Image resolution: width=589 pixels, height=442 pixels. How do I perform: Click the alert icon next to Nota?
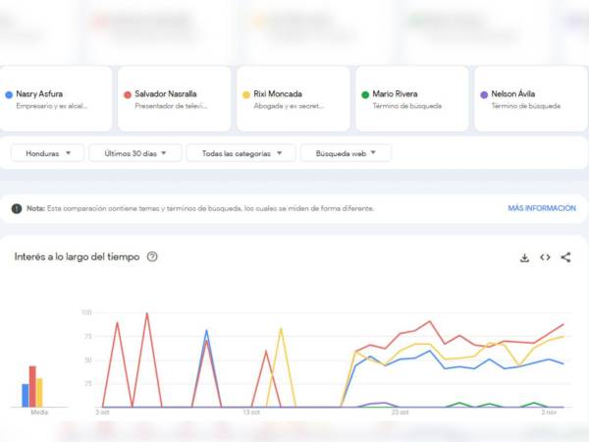(x=17, y=208)
